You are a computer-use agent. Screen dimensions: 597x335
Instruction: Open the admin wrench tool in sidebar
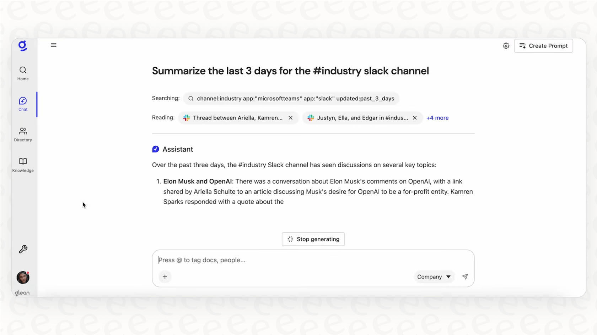click(x=23, y=249)
